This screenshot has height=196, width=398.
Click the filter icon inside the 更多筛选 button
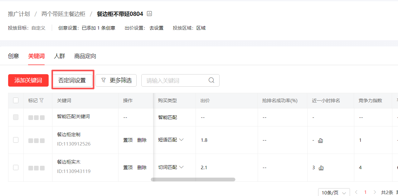[x=103, y=80]
